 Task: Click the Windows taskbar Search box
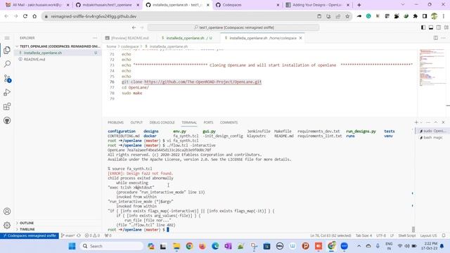(x=111, y=246)
